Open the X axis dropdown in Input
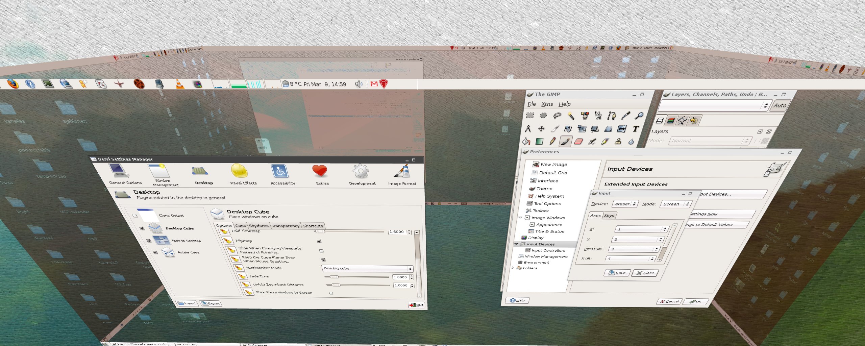This screenshot has width=865, height=346. [x=641, y=229]
